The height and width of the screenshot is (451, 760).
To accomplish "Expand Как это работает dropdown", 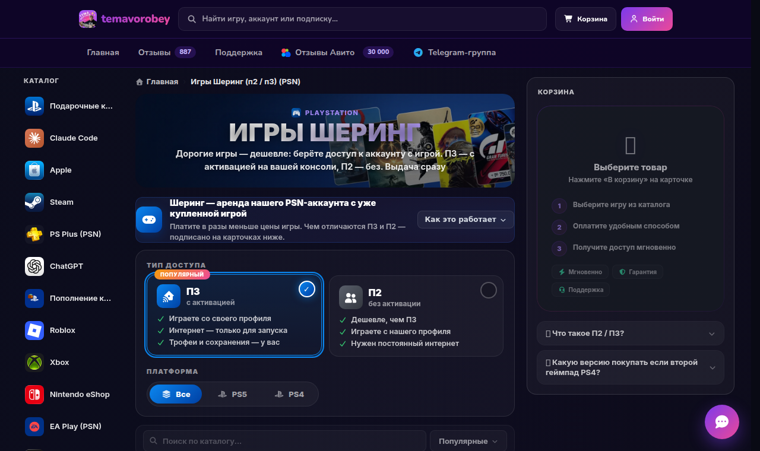I will coord(465,220).
